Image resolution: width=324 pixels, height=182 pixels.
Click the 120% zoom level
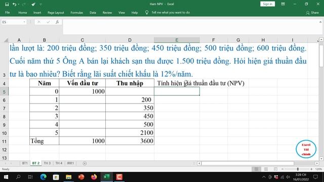coord(318,169)
